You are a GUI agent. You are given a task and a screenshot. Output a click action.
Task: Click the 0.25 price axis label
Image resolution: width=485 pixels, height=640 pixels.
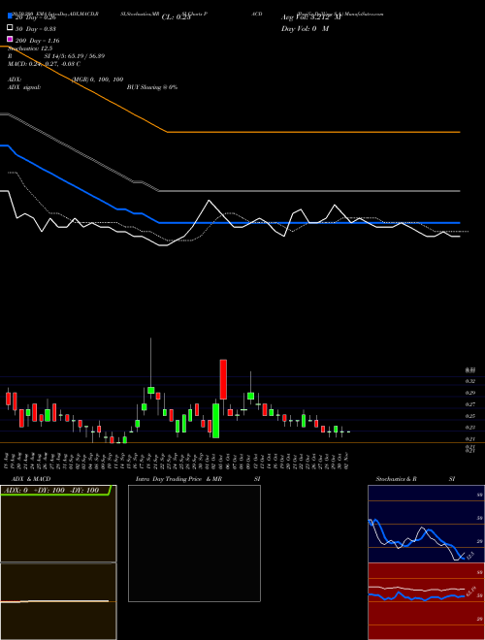pyautogui.click(x=470, y=416)
